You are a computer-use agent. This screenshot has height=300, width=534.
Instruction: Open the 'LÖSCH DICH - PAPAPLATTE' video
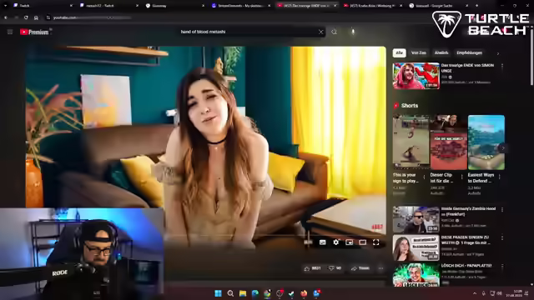pos(416,274)
